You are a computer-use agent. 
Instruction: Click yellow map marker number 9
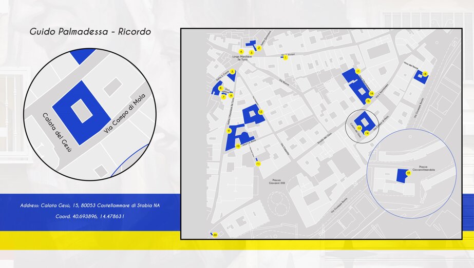pos(229,131)
